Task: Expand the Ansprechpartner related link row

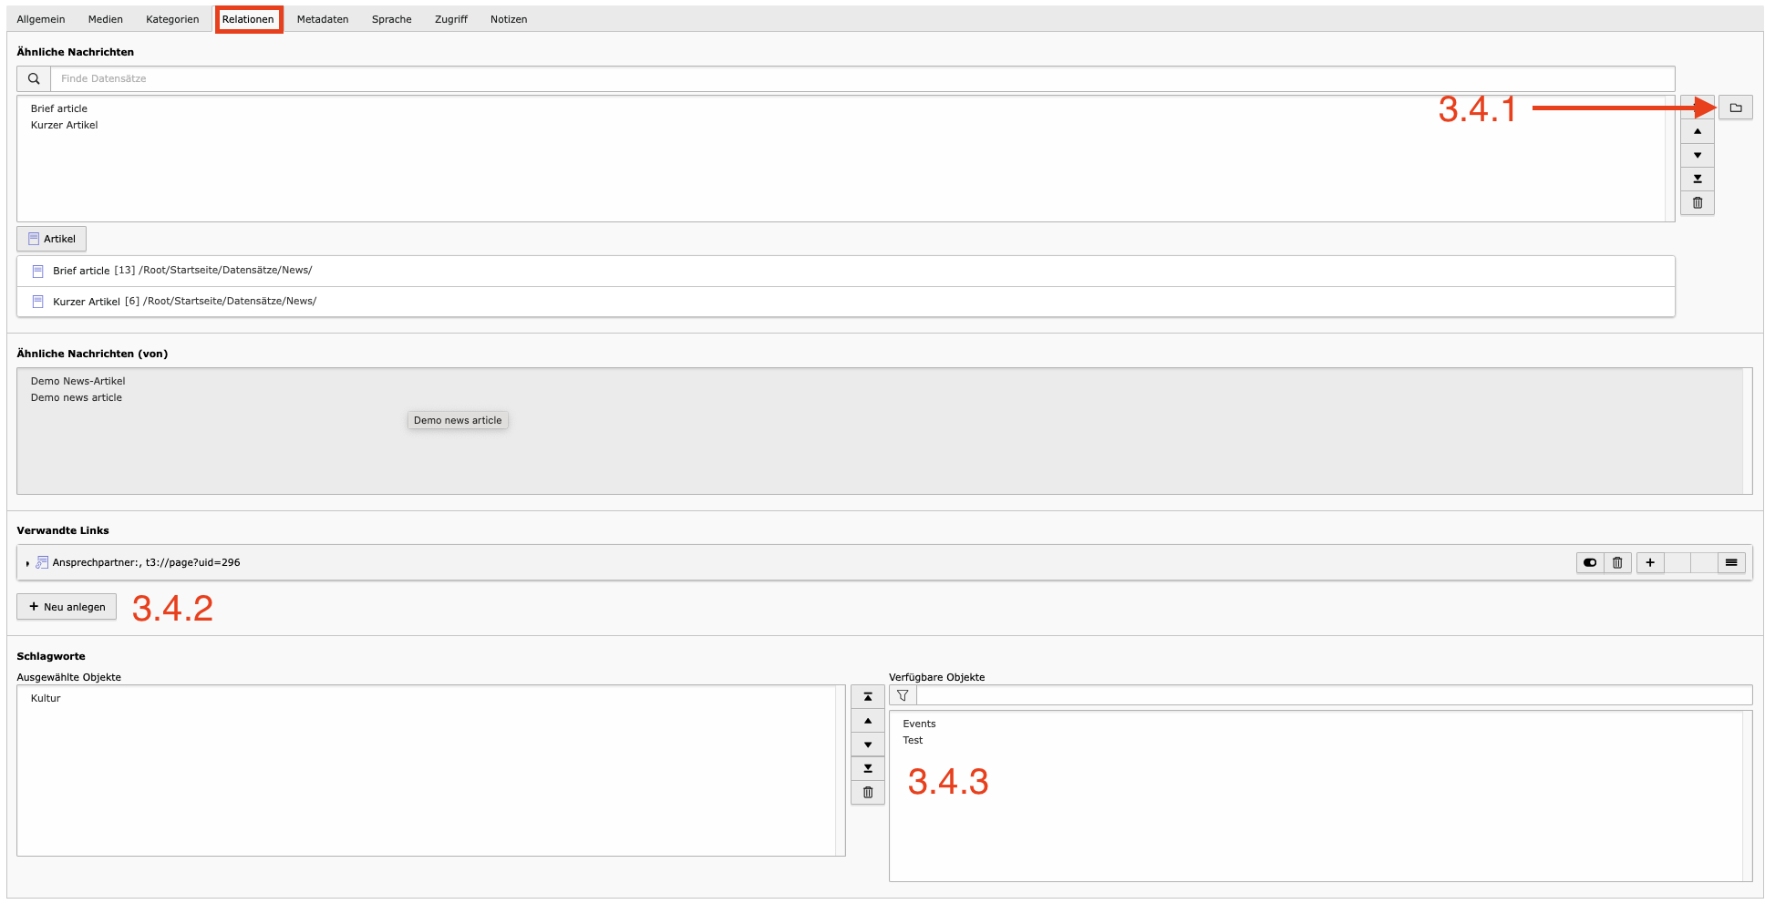Action: click(x=27, y=564)
